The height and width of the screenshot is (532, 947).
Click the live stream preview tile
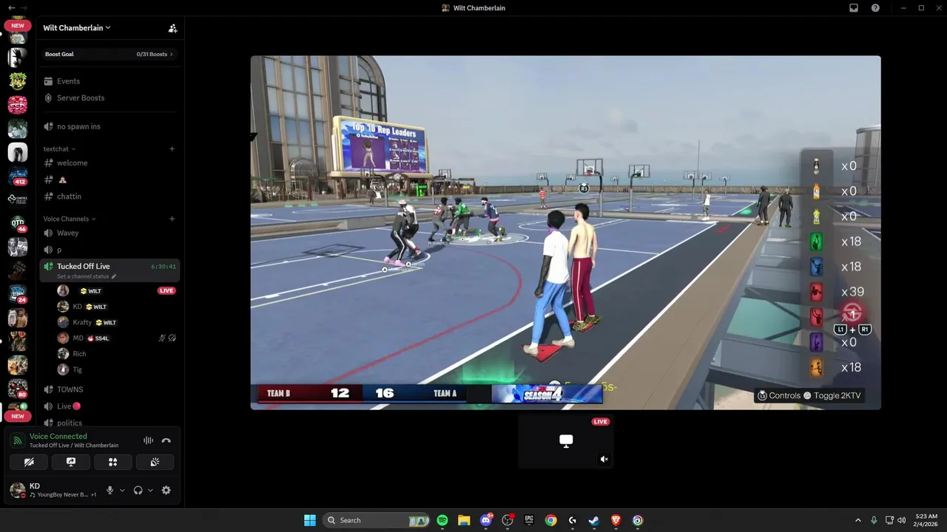click(566, 441)
